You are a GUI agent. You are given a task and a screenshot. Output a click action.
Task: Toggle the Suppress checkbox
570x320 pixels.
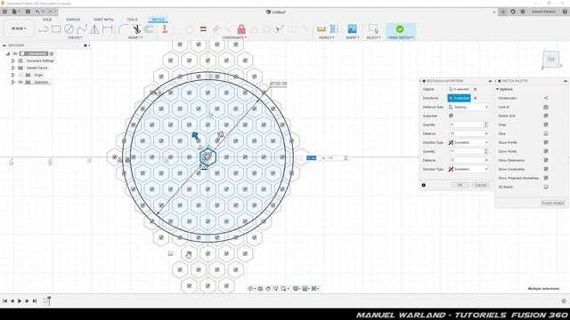click(451, 116)
